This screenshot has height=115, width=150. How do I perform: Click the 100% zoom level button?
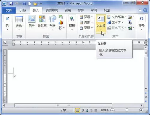tap(104, 110)
